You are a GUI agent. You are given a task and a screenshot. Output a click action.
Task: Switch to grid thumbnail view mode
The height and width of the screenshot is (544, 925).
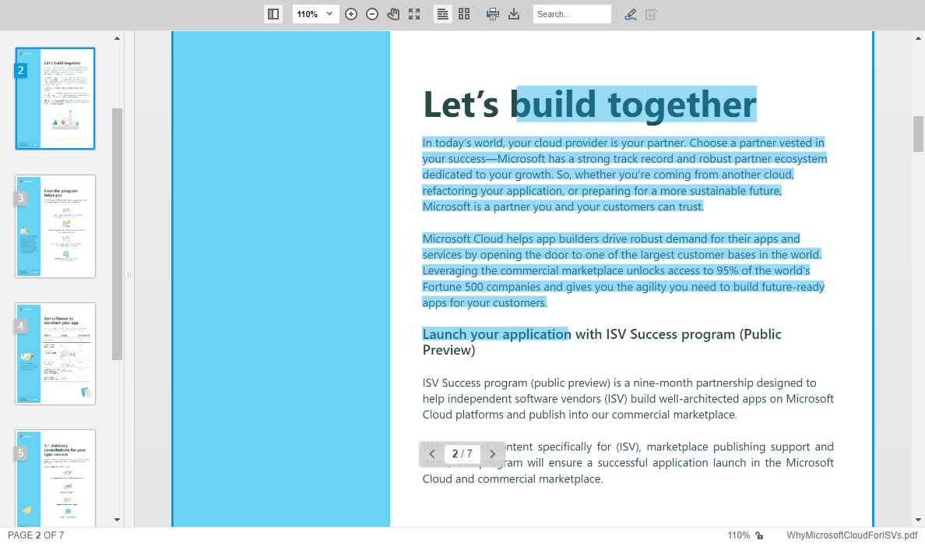pos(464,14)
